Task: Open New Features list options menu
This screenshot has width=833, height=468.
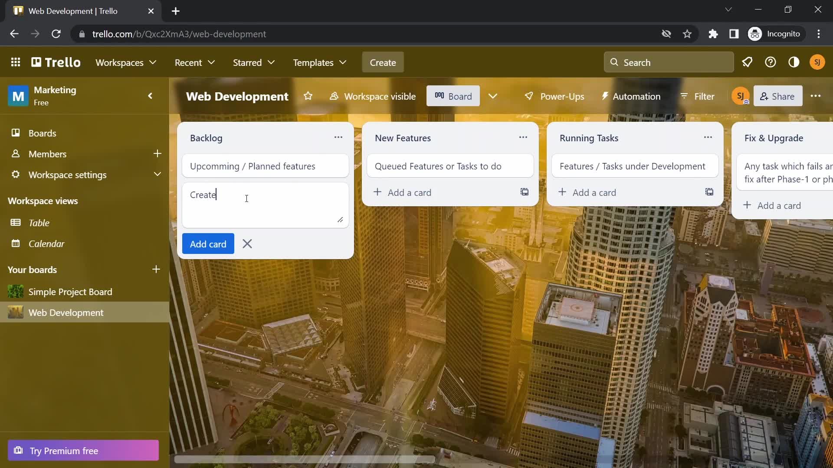Action: (x=524, y=137)
